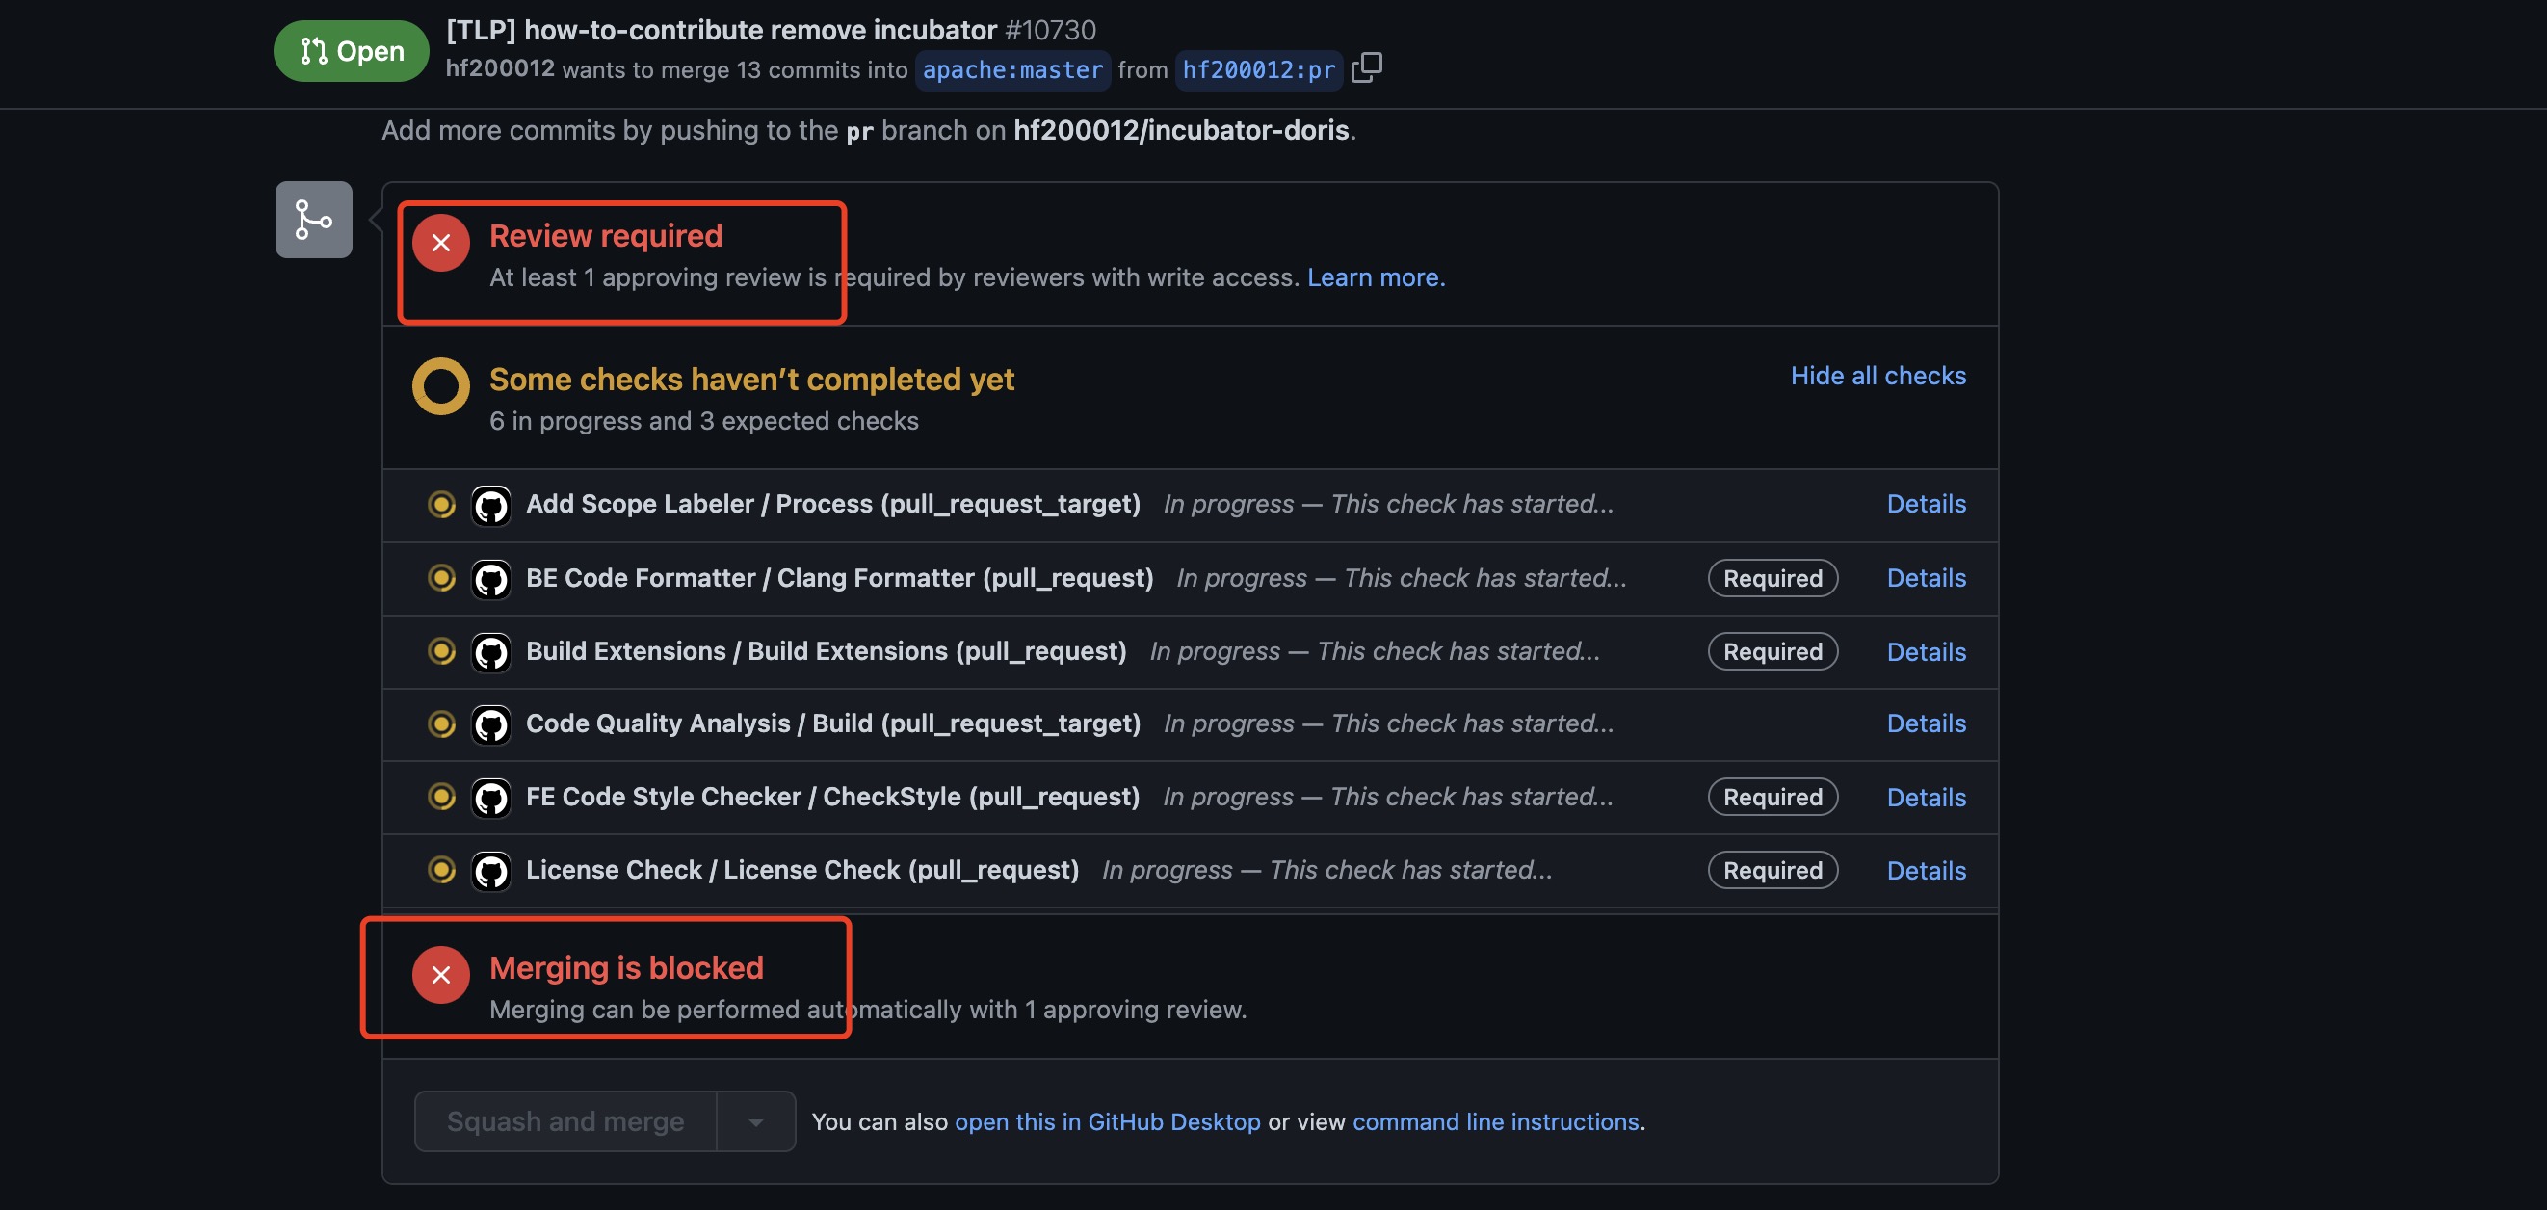
Task: Click GitHub logo beside Code Quality Analysis
Action: [490, 725]
